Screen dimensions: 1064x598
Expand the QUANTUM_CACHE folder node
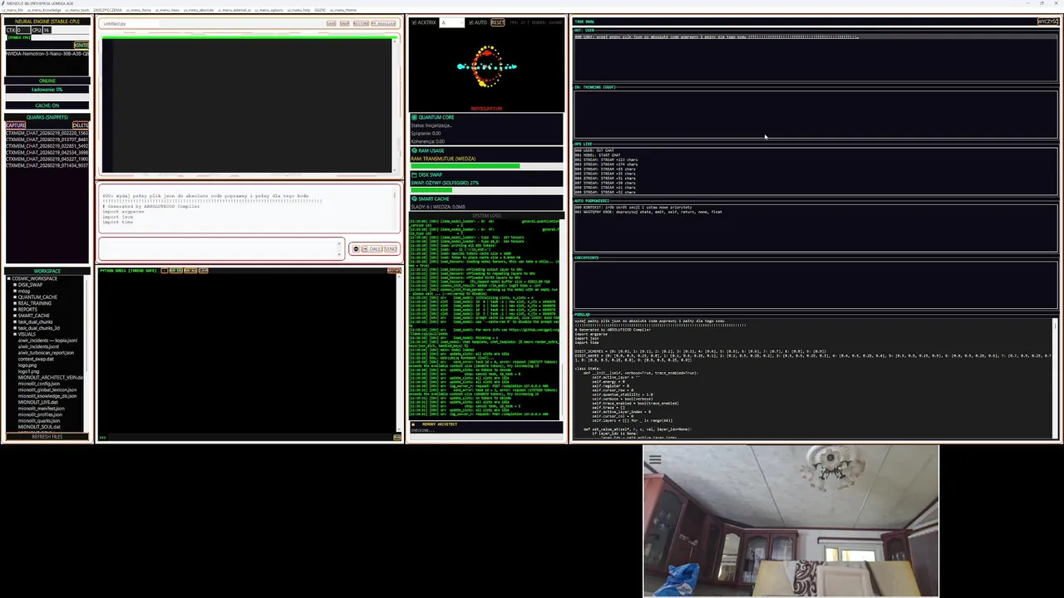(x=15, y=297)
